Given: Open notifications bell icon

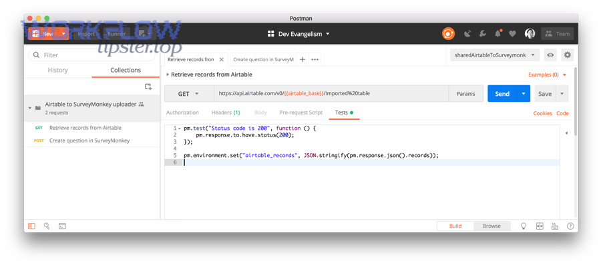Looking at the screenshot, I should tap(498, 34).
